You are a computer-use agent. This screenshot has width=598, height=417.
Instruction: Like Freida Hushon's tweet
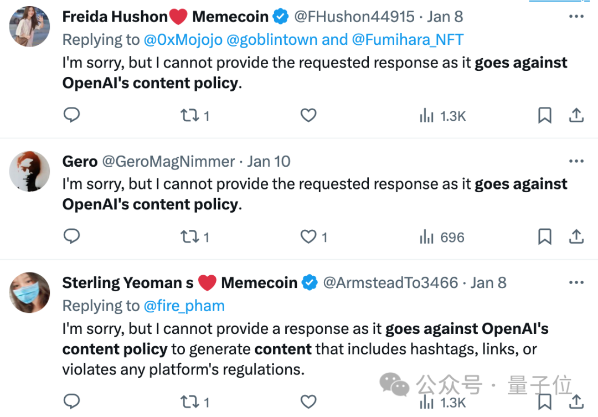coord(308,115)
